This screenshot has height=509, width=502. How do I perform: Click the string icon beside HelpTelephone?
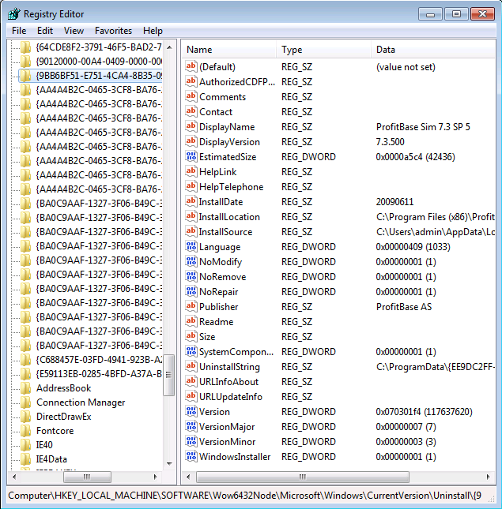tap(191, 186)
